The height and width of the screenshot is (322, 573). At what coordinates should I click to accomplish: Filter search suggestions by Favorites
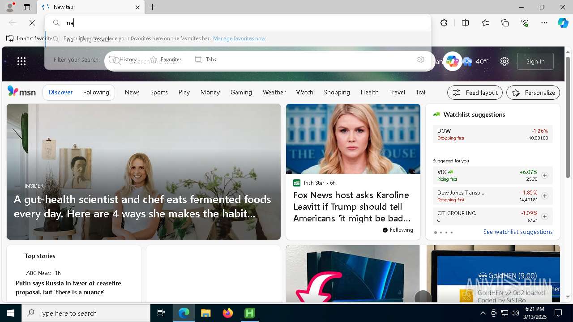[x=166, y=59]
